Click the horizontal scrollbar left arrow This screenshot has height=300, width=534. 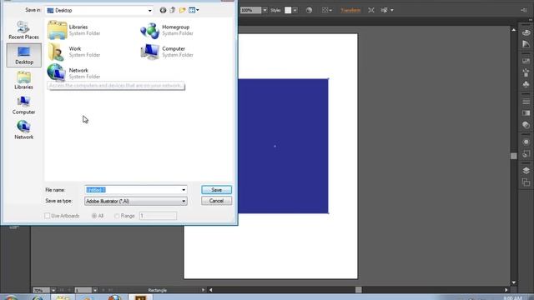coord(211,290)
